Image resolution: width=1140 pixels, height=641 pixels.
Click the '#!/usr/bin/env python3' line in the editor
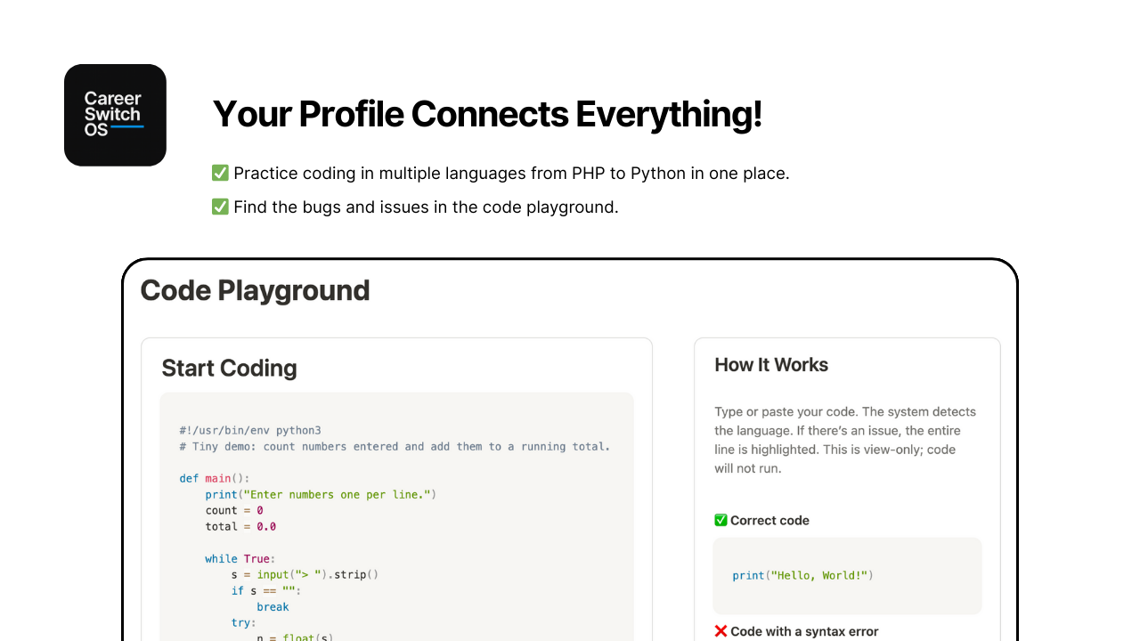coord(249,430)
